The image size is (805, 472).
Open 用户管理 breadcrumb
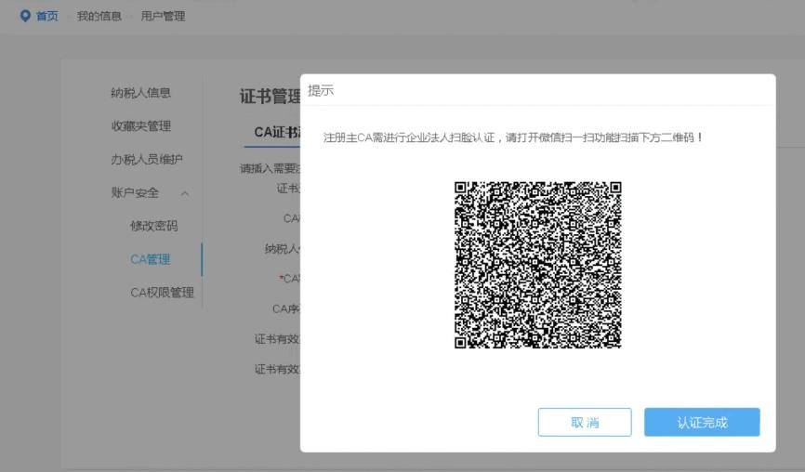click(163, 17)
